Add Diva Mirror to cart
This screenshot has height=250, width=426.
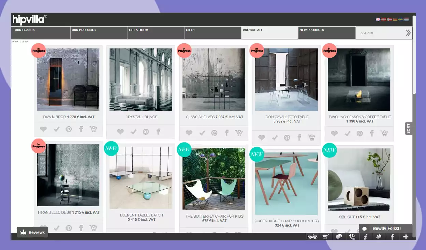(x=93, y=129)
